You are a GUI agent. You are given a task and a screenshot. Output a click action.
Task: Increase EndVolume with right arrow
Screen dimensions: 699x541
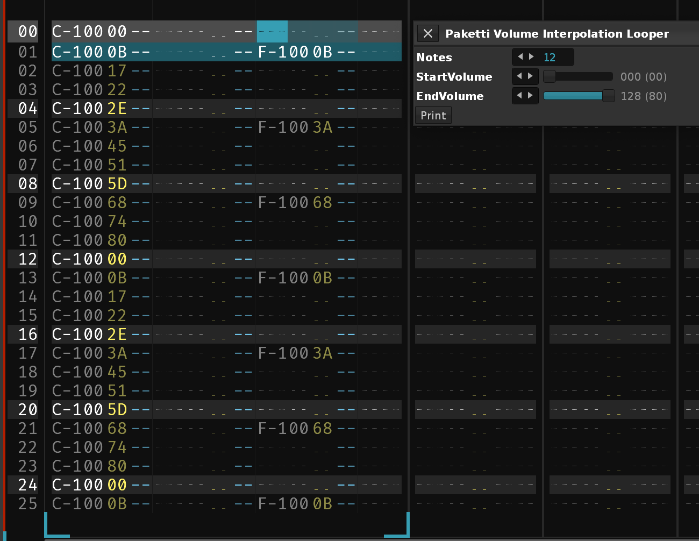coord(531,96)
